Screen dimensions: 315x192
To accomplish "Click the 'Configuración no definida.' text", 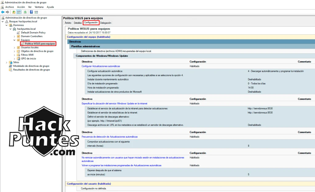I will click(x=94, y=188).
